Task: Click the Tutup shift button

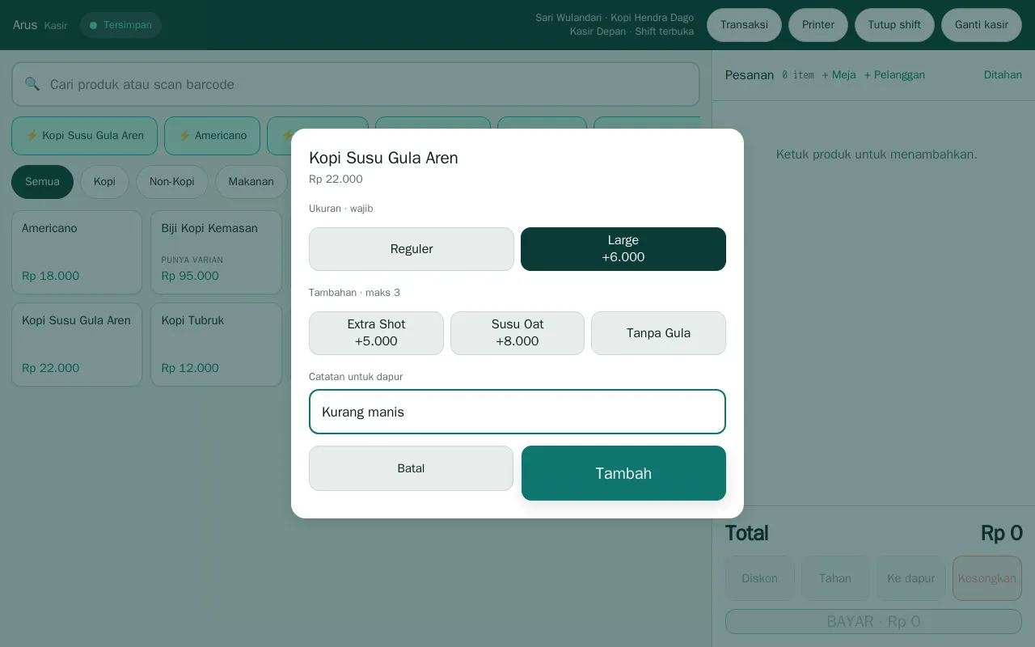Action: pos(894,25)
